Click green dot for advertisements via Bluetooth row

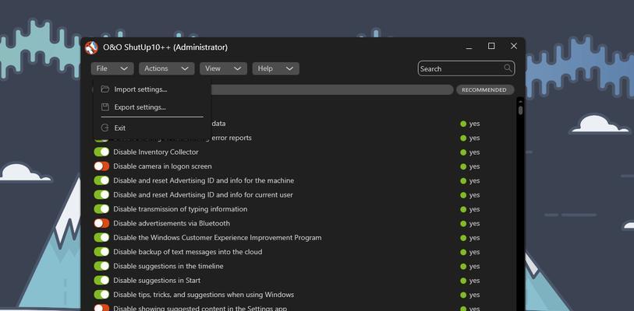click(x=463, y=223)
